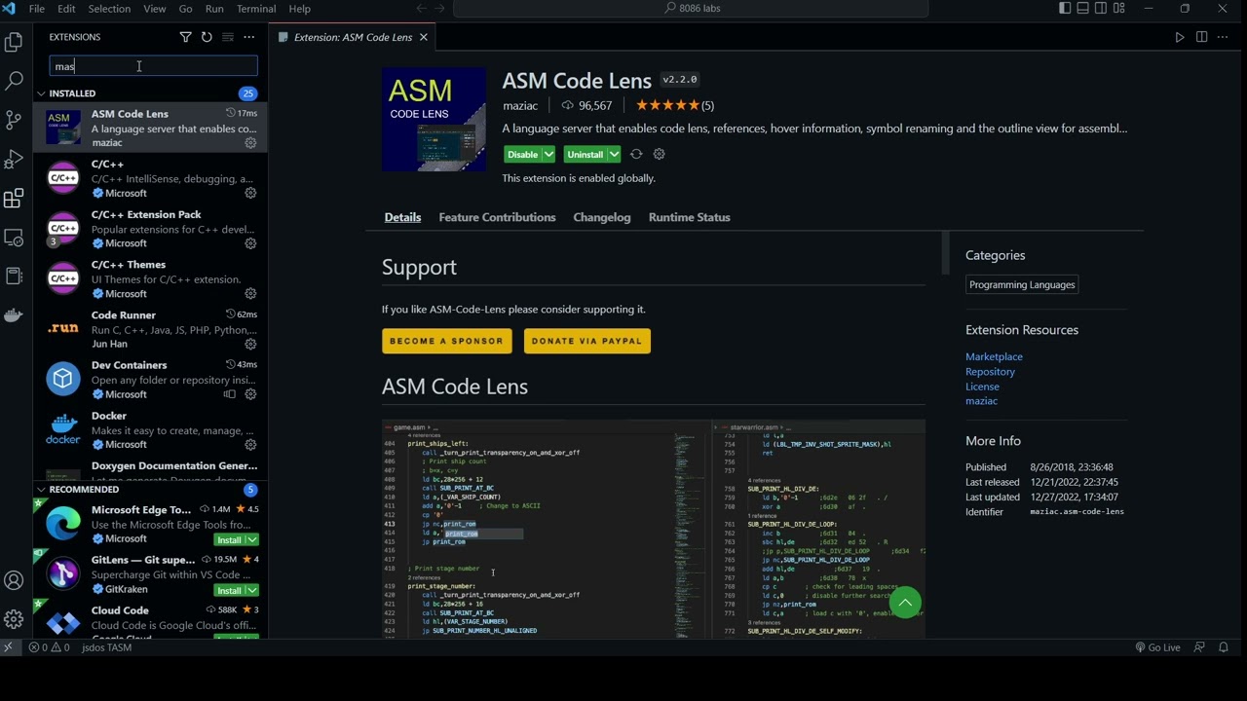The height and width of the screenshot is (701, 1247).
Task: Select Dev Containers extension in list
Action: pos(151,380)
